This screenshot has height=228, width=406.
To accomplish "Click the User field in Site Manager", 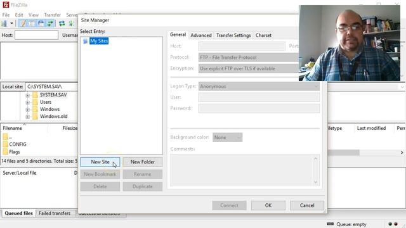I will pos(259,98).
